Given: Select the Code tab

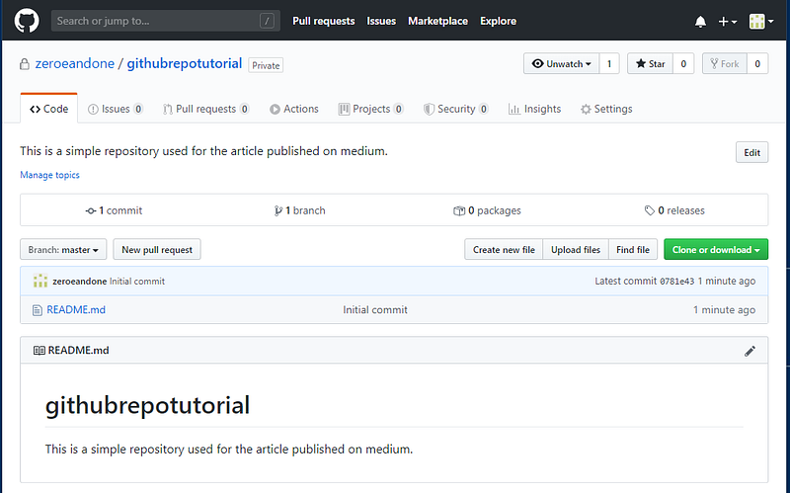Looking at the screenshot, I should [x=48, y=109].
